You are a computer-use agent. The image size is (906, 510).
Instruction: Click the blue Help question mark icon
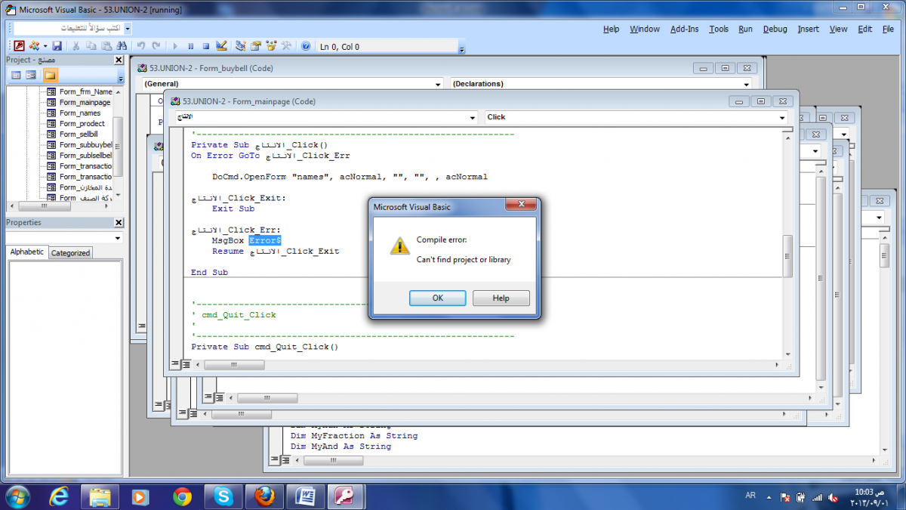tap(306, 46)
